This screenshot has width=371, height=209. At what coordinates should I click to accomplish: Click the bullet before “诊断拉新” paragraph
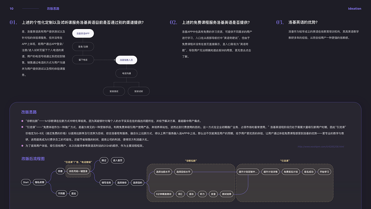[22, 121]
